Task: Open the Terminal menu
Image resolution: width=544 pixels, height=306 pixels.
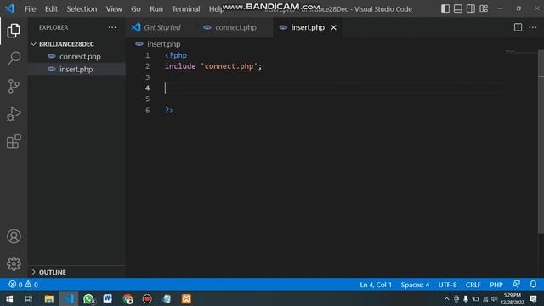Action: coord(185,9)
